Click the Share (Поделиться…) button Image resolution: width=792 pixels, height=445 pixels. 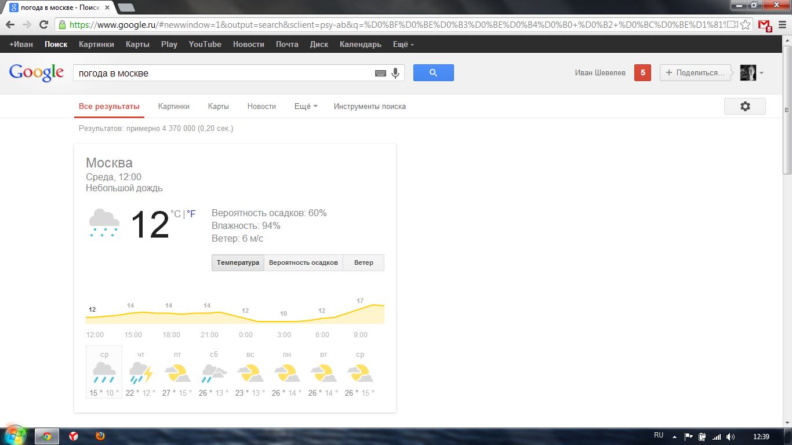pyautogui.click(x=695, y=73)
